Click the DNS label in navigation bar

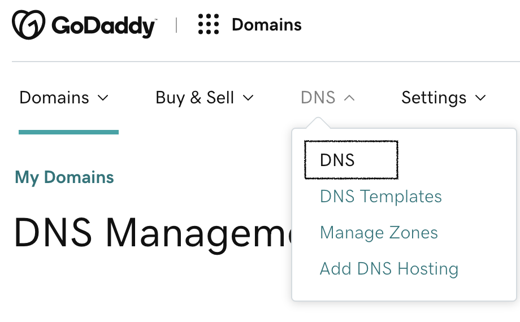pos(318,98)
